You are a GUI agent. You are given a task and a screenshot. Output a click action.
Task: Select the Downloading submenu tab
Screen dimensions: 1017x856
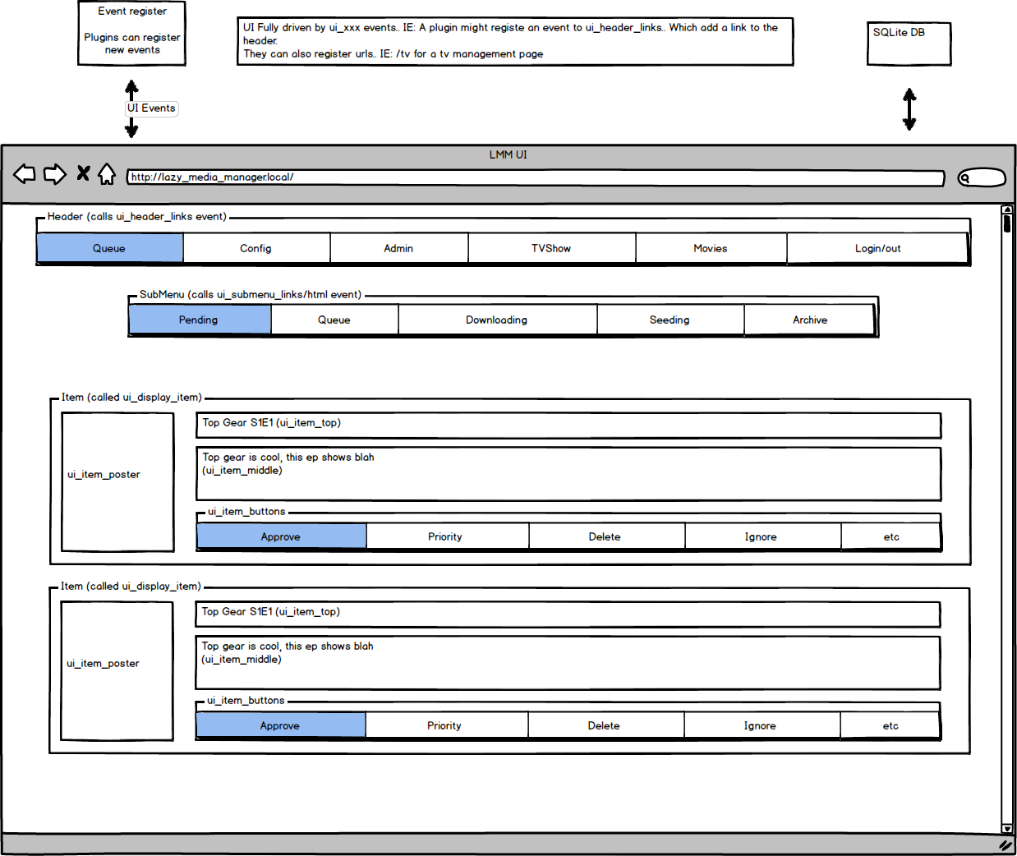coord(497,320)
